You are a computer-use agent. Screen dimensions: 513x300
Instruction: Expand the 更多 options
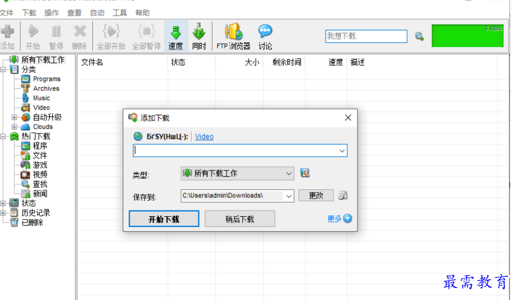tap(339, 219)
